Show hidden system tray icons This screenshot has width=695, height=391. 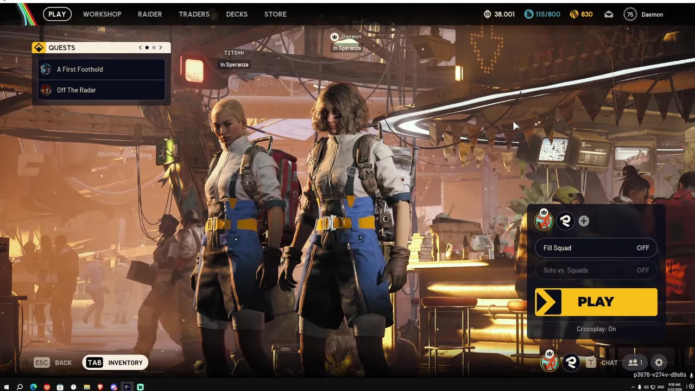click(x=633, y=387)
